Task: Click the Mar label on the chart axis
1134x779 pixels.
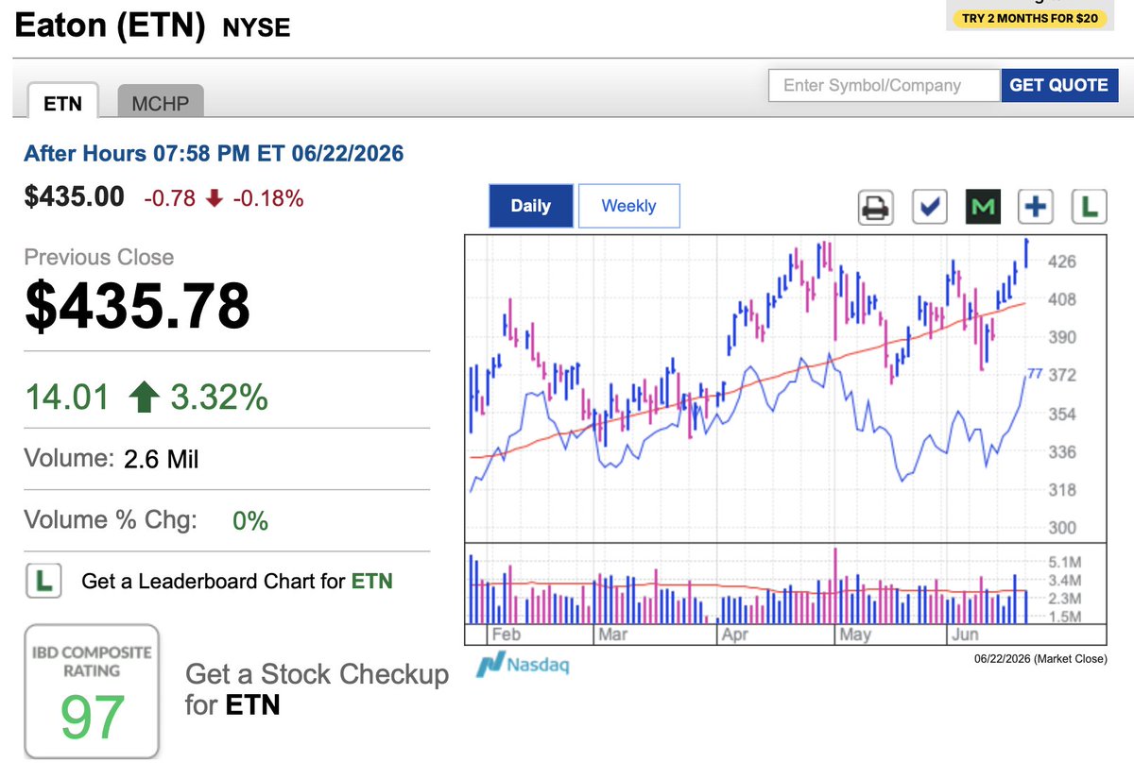Action: [x=612, y=635]
